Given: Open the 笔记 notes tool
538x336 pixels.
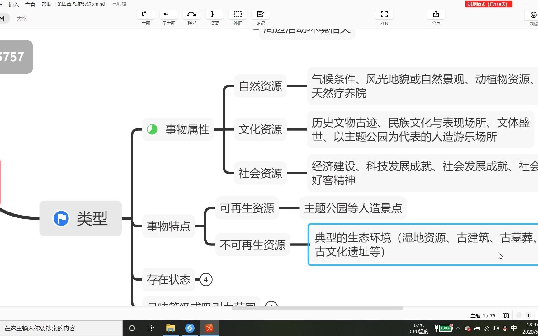Looking at the screenshot, I should [x=261, y=17].
